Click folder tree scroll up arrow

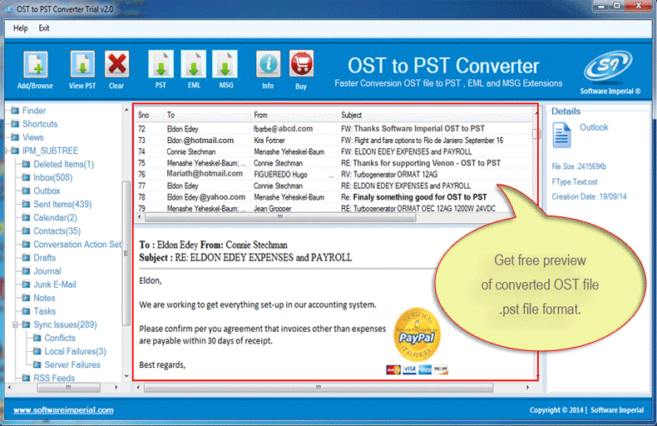(126, 110)
